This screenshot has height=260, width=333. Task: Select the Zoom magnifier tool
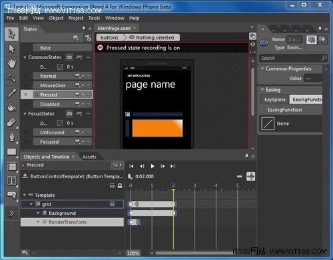pyautogui.click(x=11, y=78)
